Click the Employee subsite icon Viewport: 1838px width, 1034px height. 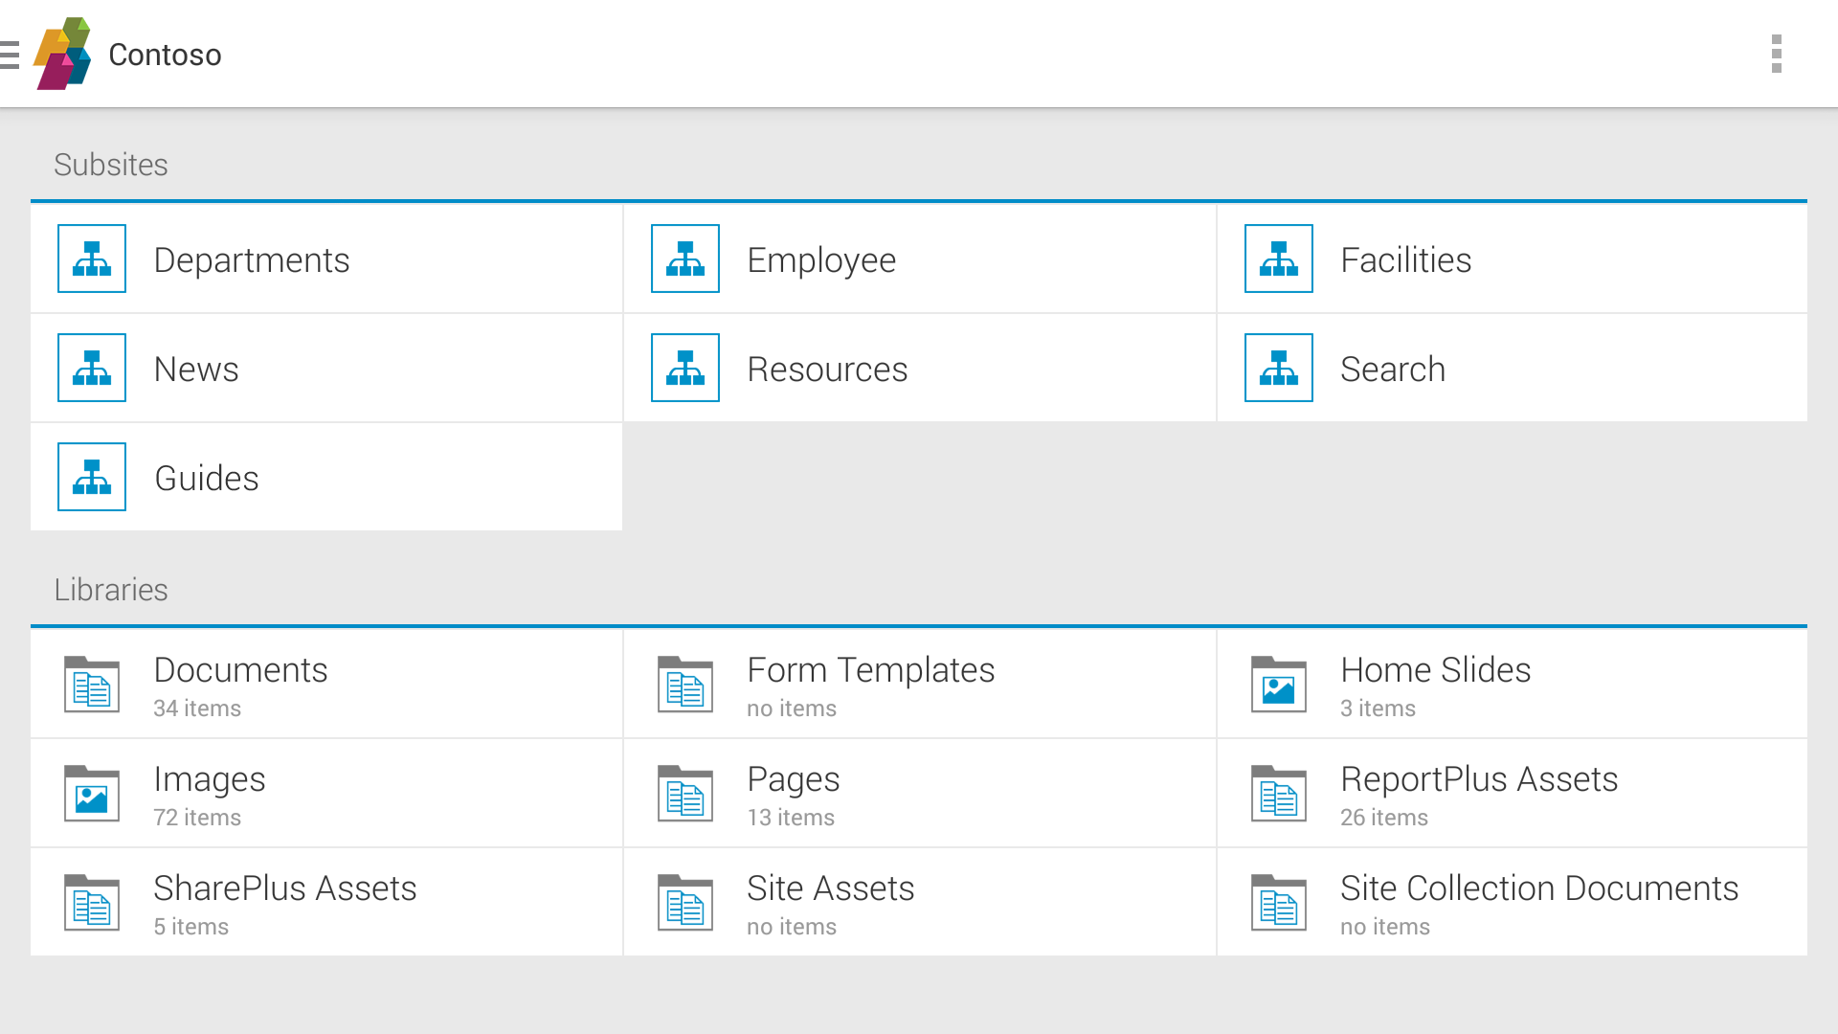point(685,258)
